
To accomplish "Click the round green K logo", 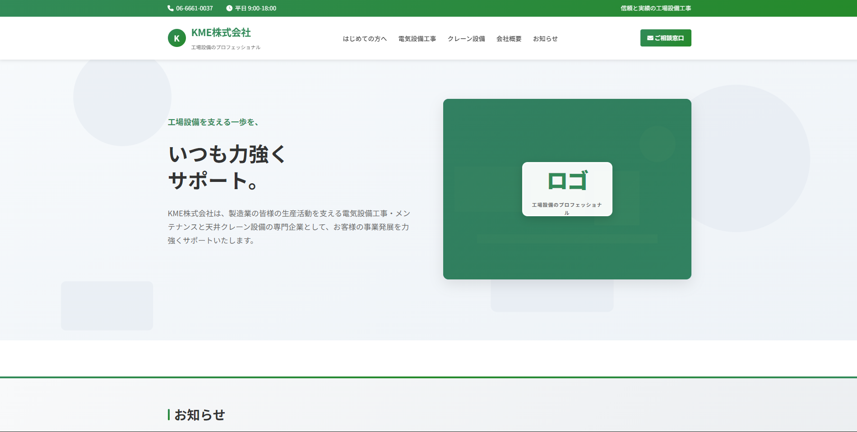I will coord(177,38).
